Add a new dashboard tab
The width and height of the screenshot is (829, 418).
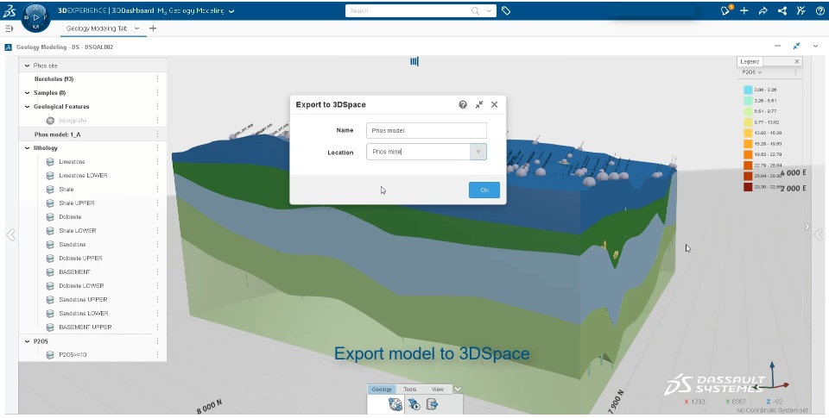153,28
